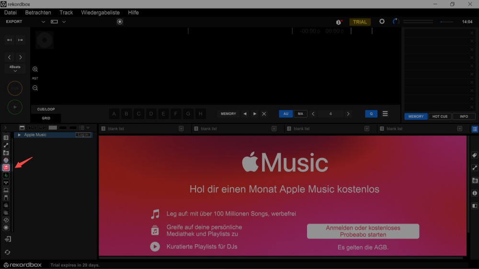The width and height of the screenshot is (479, 269).
Task: Step backward with left chevron in deck
Action: [10, 57]
